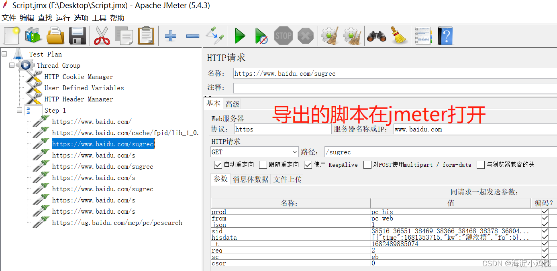The height and width of the screenshot is (271, 557).
Task: Click the Open file folder icon
Action: pos(55,36)
